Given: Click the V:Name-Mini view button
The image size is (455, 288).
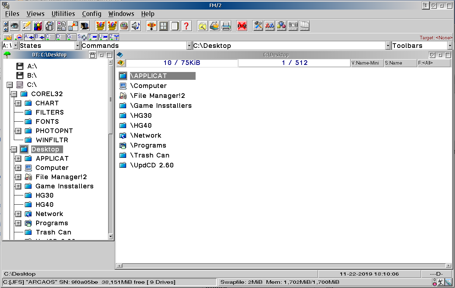Looking at the screenshot, I should (367, 63).
